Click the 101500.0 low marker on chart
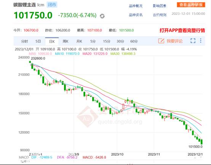211x165 pixels. click(195, 147)
